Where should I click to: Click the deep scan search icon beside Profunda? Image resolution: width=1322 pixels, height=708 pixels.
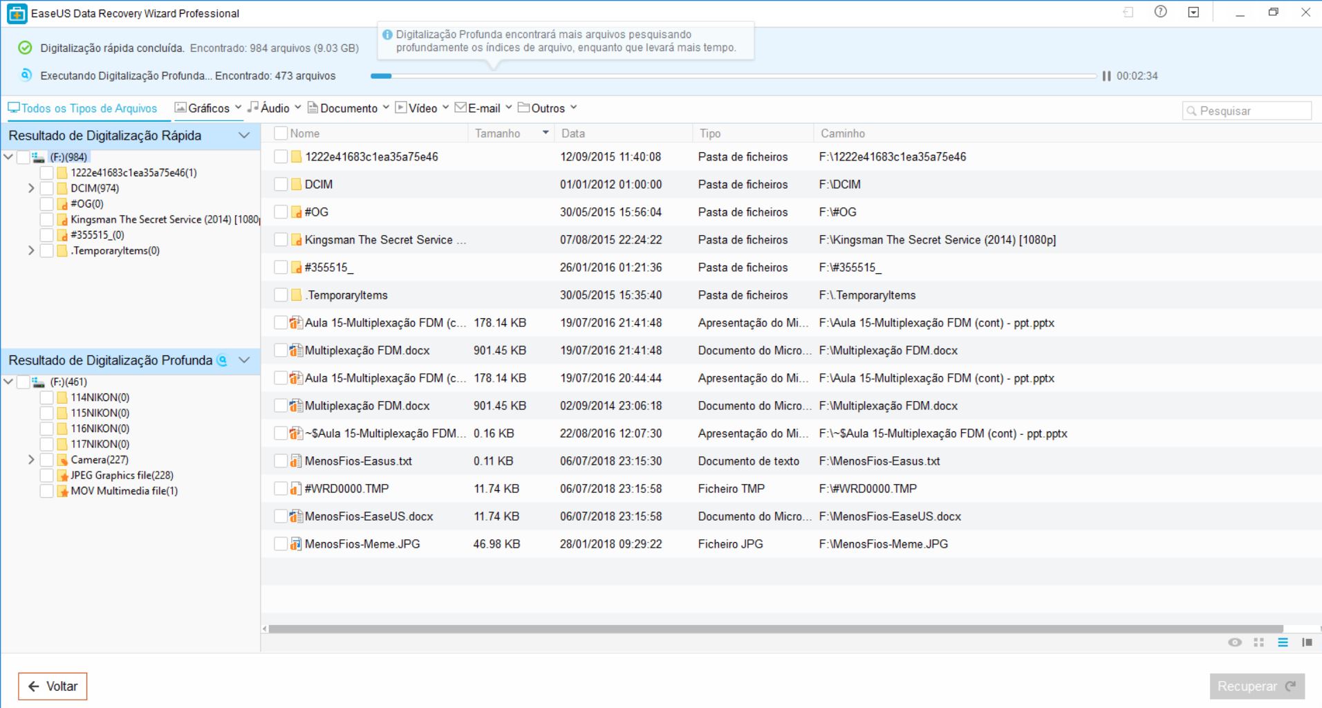click(x=222, y=360)
